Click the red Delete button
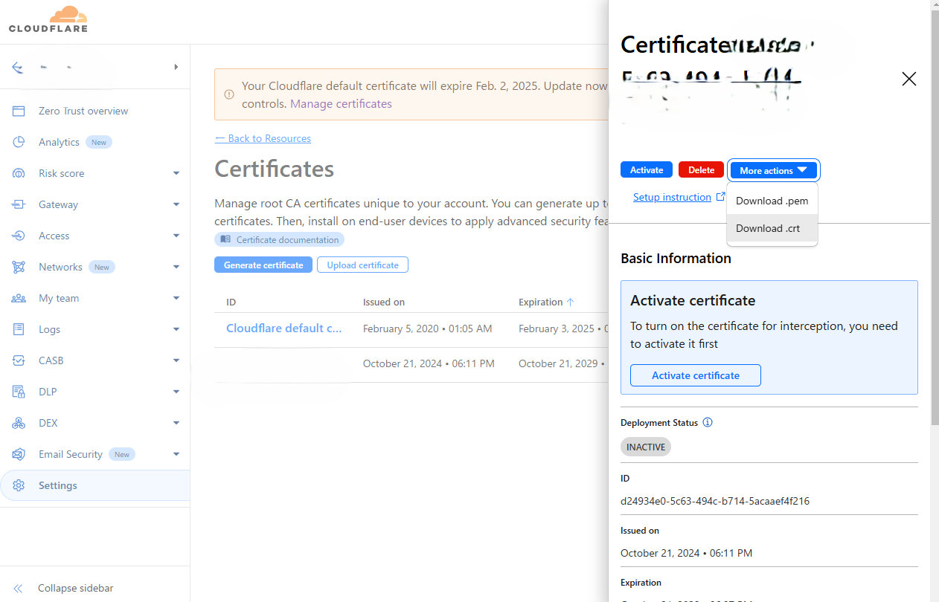The width and height of the screenshot is (939, 602). (x=701, y=169)
